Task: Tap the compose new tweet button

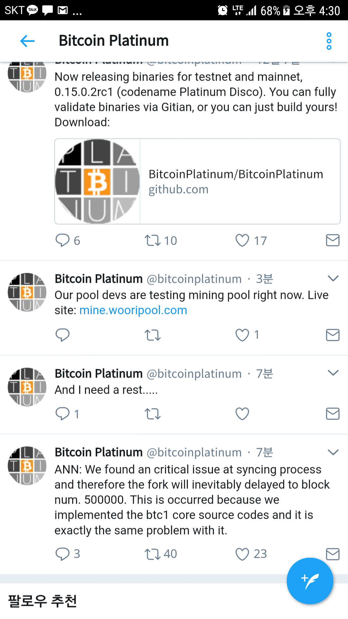Action: coord(310,581)
